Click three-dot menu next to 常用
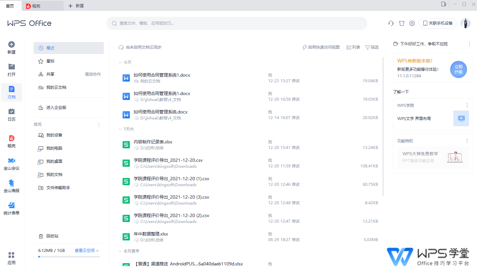The width and height of the screenshot is (477, 271). coord(99,125)
